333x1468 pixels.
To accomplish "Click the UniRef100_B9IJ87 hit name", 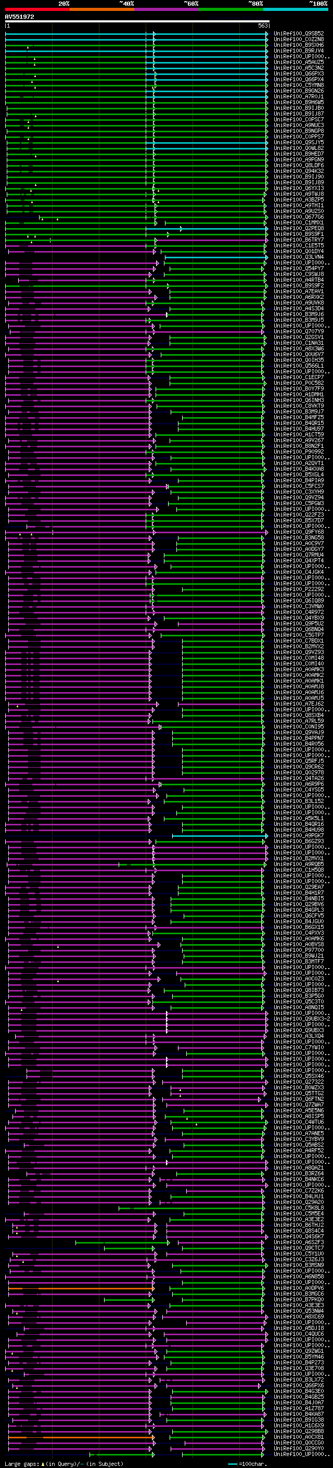I will (x=299, y=114).
